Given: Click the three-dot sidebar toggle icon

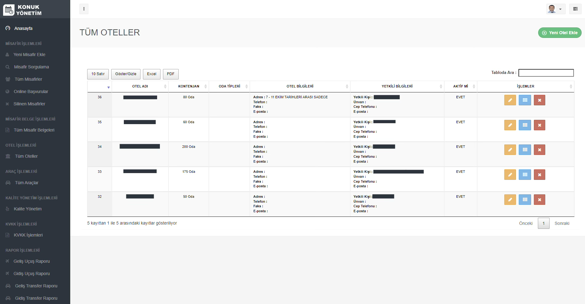Looking at the screenshot, I should click(84, 9).
